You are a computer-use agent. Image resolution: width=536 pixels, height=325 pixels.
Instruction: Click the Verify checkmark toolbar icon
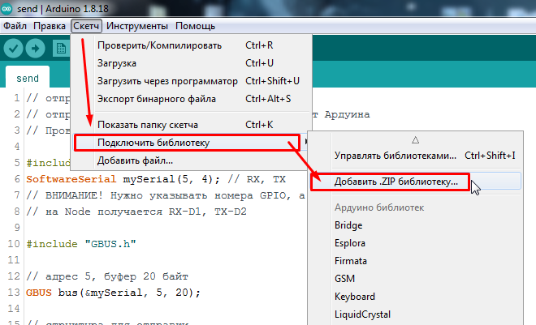13,49
